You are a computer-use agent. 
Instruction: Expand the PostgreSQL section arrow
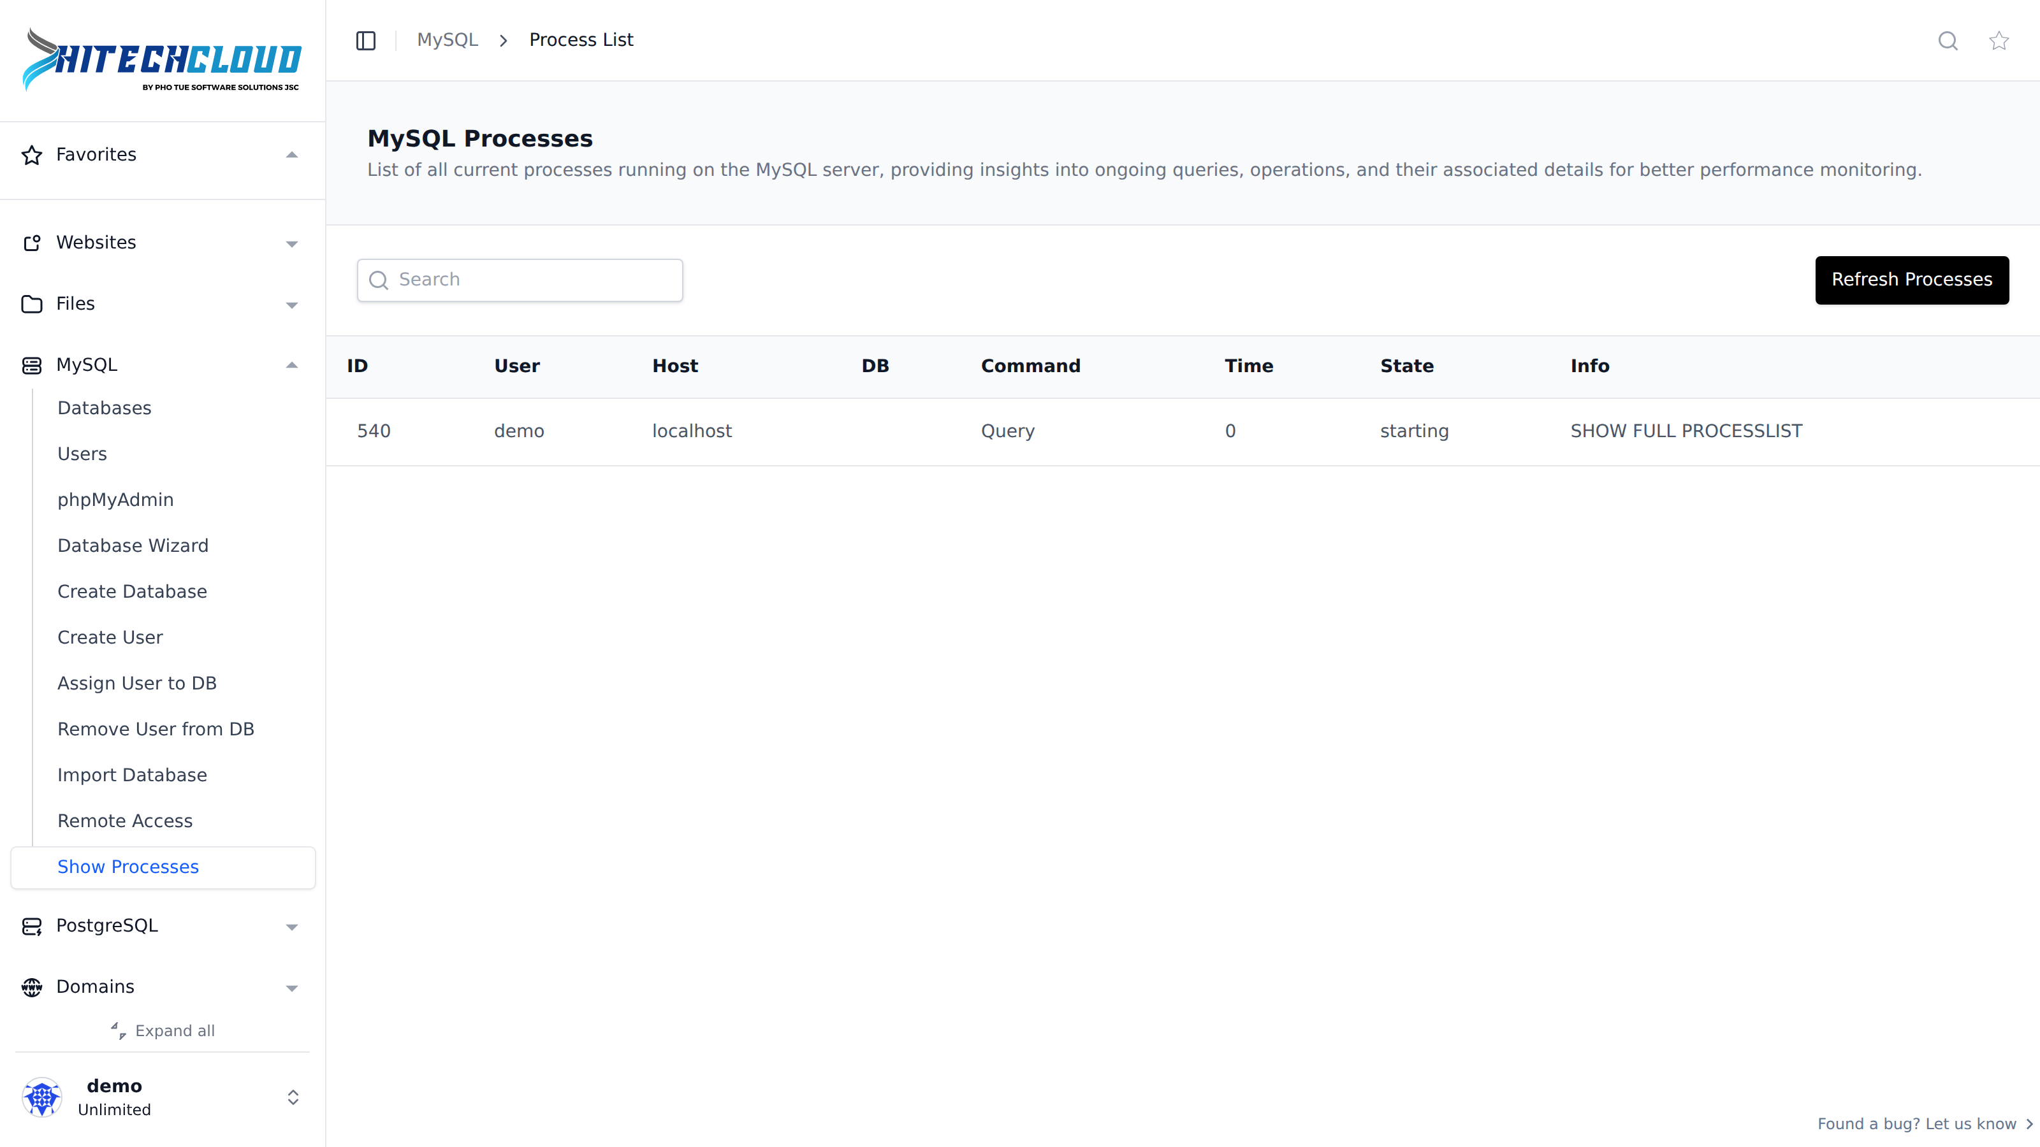[291, 927]
